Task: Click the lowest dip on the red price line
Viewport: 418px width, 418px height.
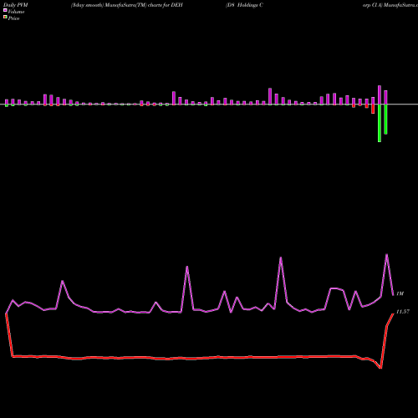Action: pyautogui.click(x=380, y=368)
